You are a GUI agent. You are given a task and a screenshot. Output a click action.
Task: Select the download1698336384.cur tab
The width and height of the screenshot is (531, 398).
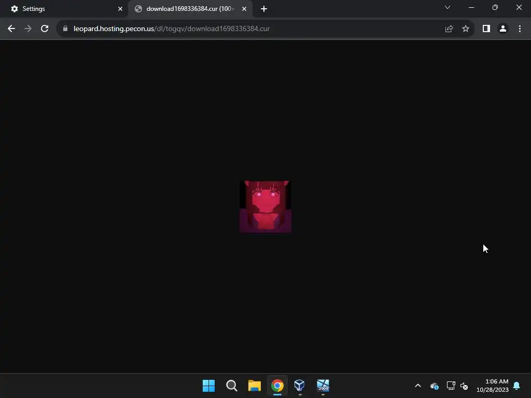click(x=190, y=9)
